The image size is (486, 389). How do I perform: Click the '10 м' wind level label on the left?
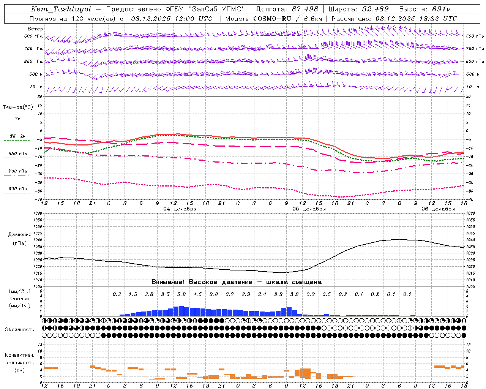[36, 87]
